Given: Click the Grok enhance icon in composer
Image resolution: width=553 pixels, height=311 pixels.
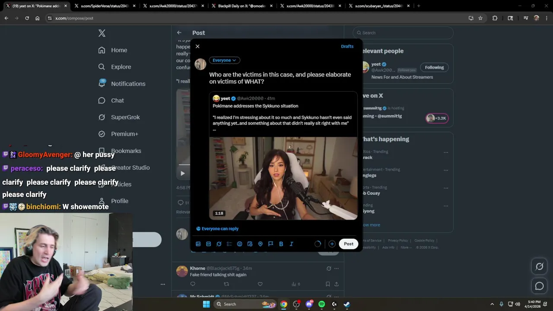Looking at the screenshot, I should [219, 244].
